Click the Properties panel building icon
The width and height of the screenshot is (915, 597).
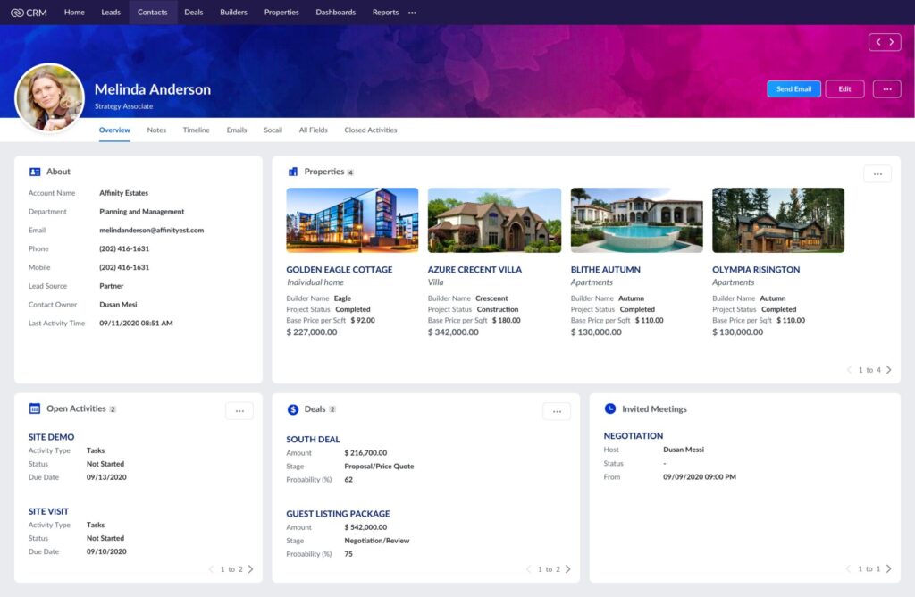pos(294,171)
